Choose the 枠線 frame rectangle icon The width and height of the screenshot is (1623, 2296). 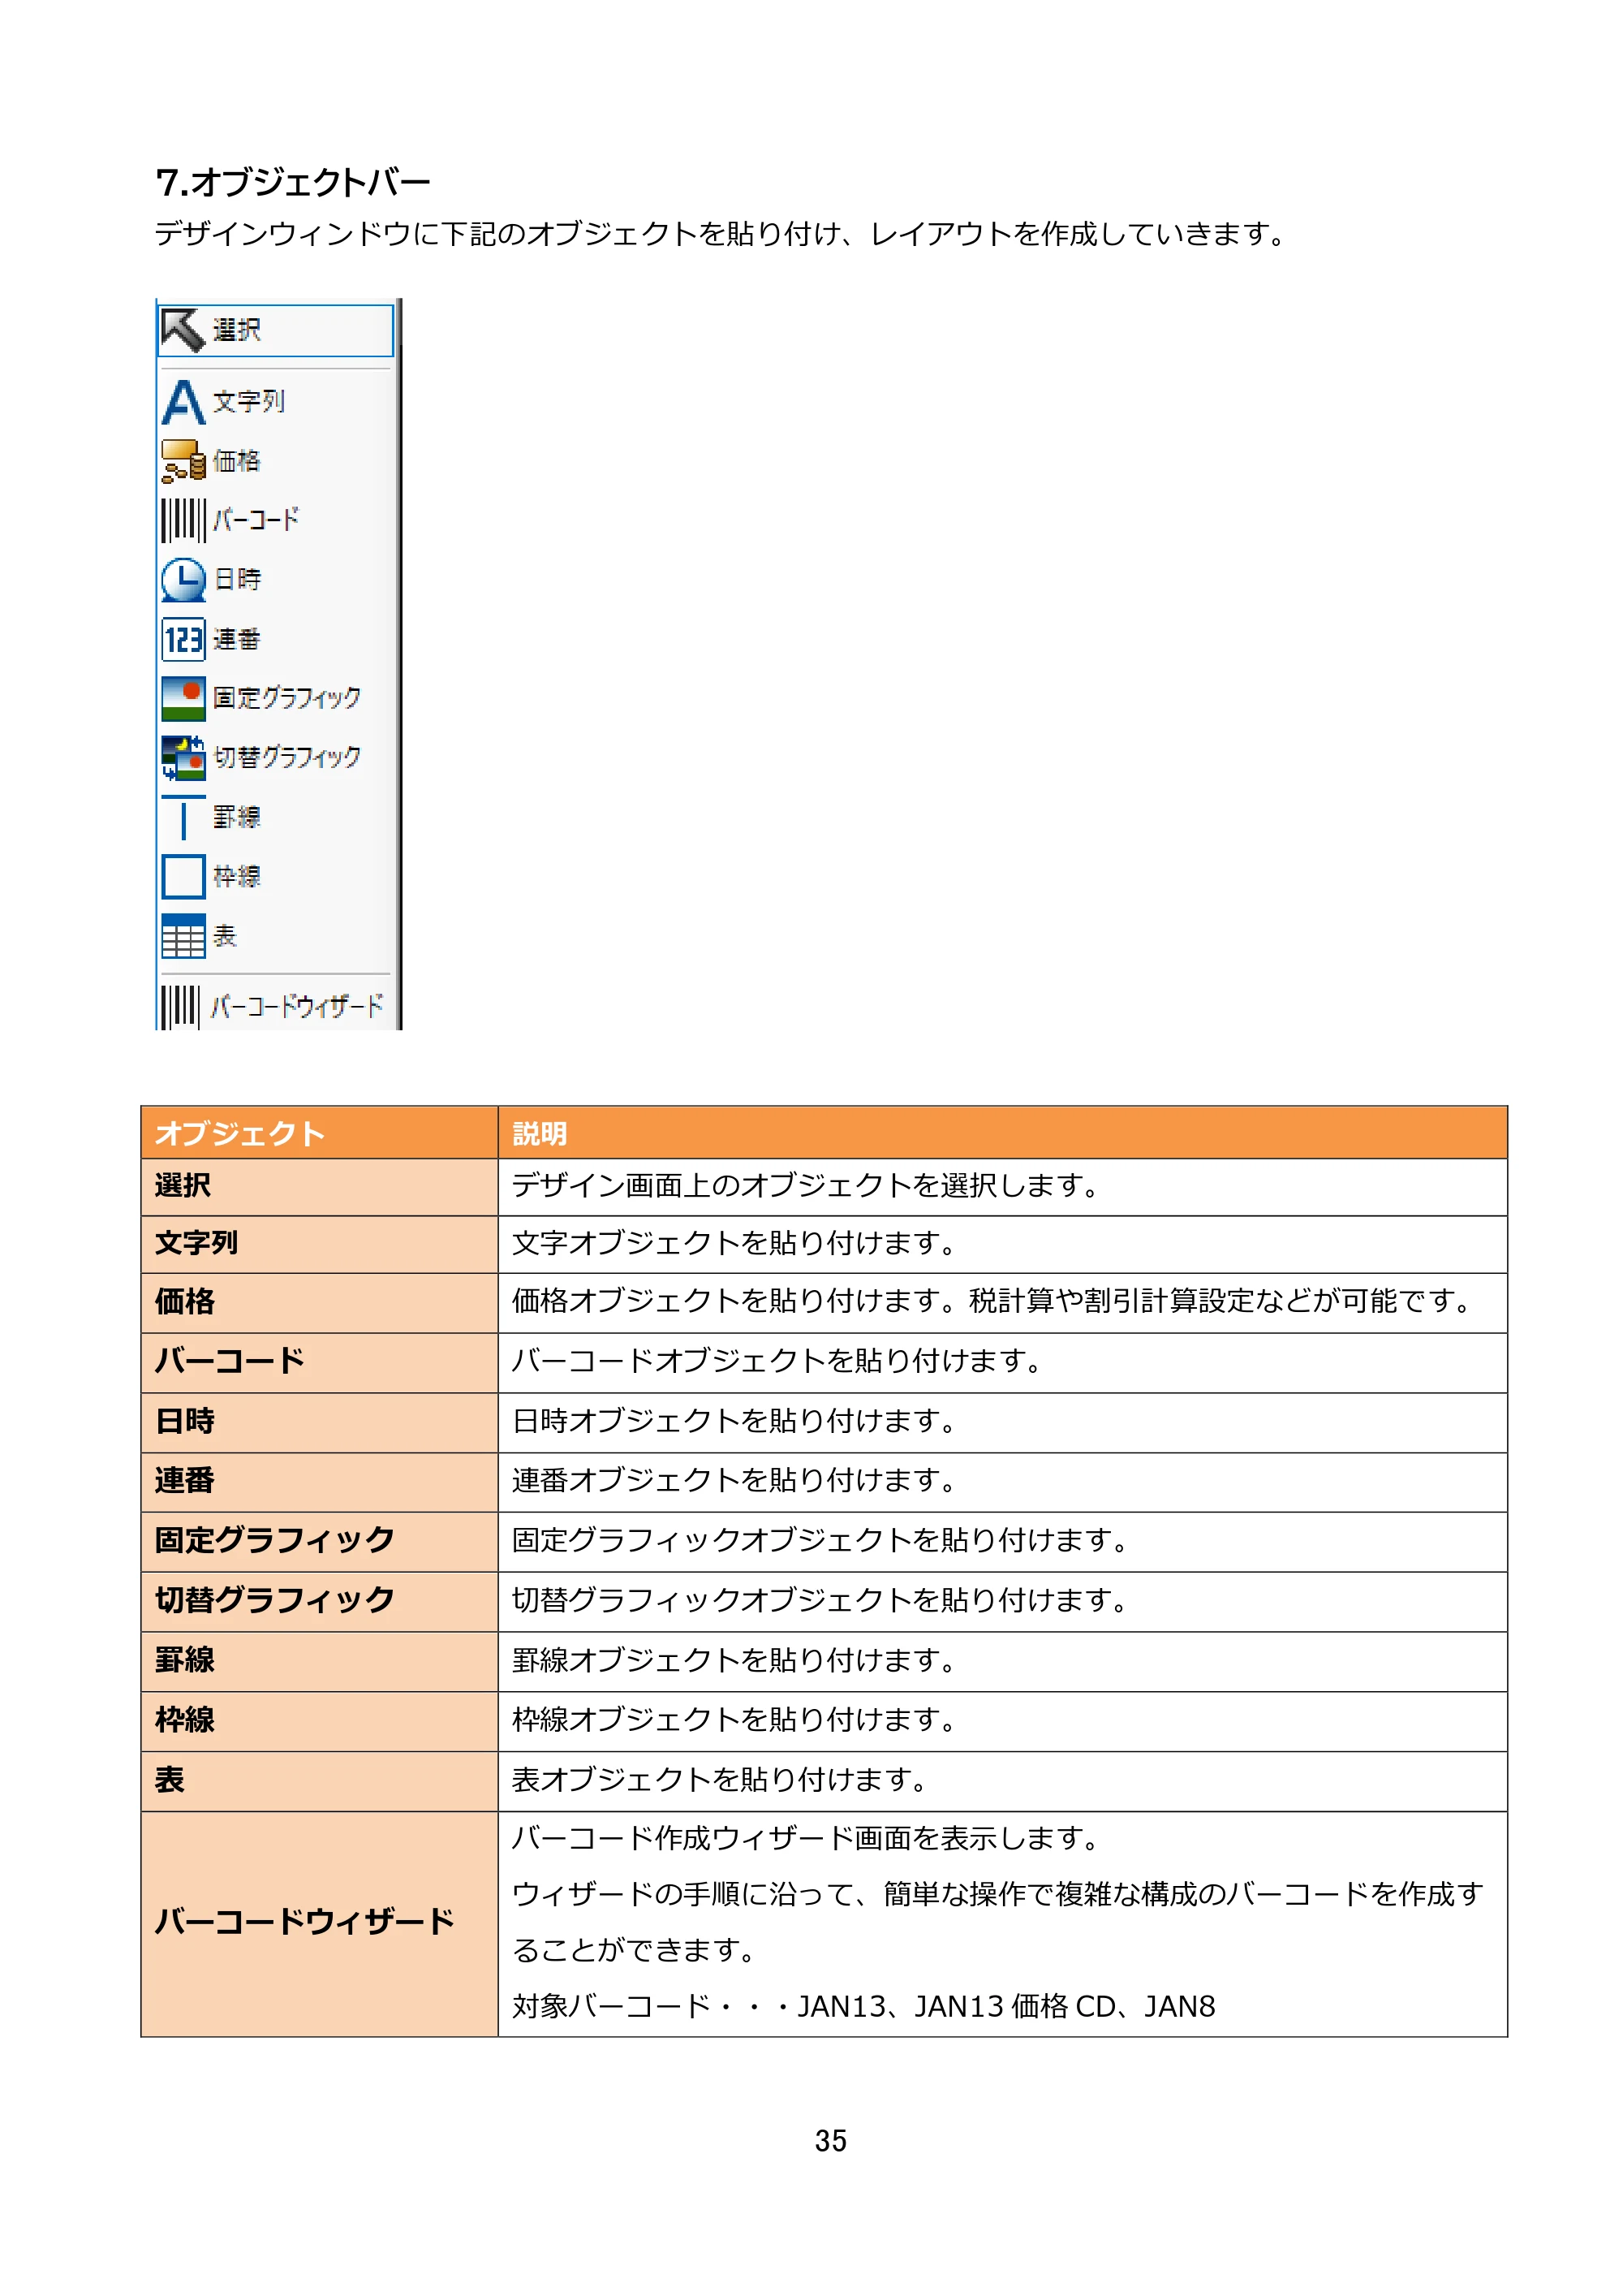pos(183,877)
